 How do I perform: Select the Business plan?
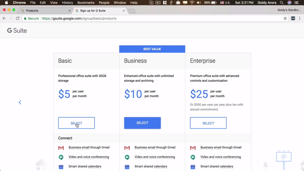tap(142, 123)
